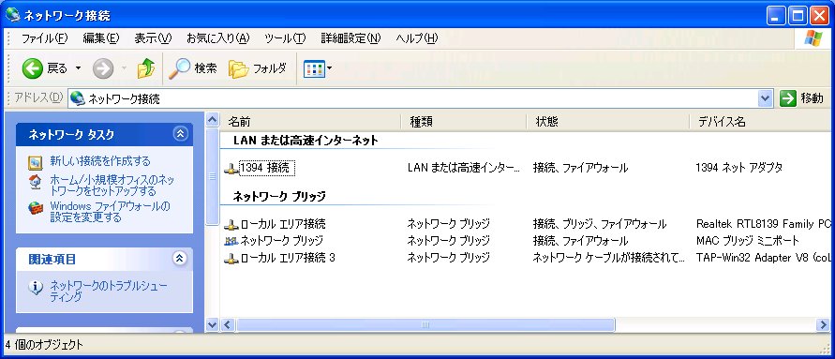
Task: Click the troubleshooting info icon
Action: [x=36, y=288]
